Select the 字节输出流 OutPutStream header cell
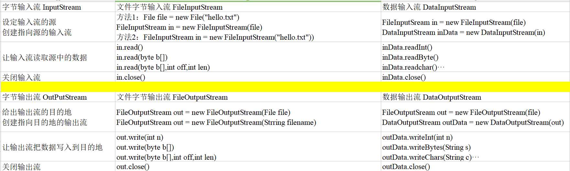 (x=58, y=97)
